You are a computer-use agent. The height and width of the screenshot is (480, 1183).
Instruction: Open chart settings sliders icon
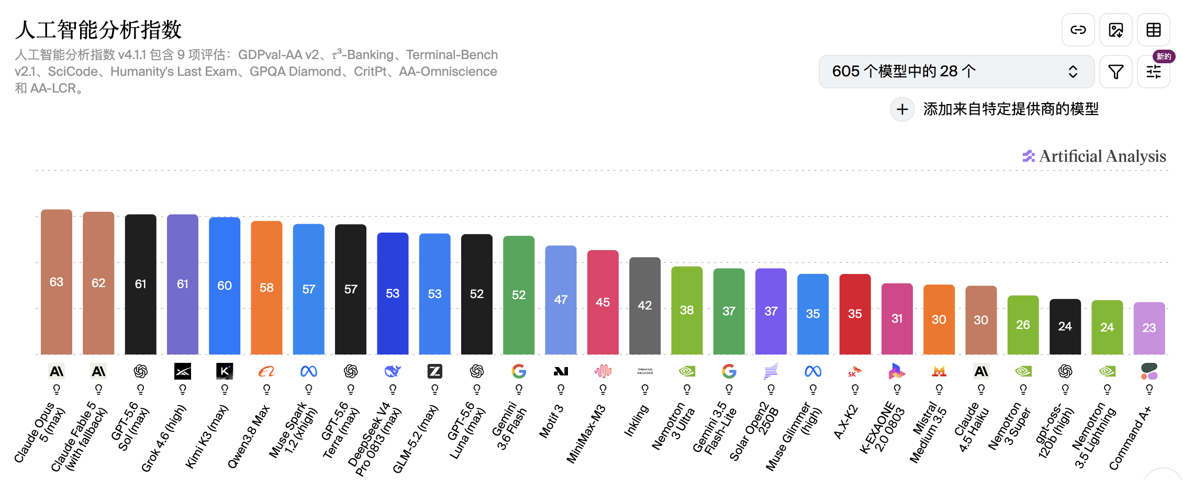1154,72
